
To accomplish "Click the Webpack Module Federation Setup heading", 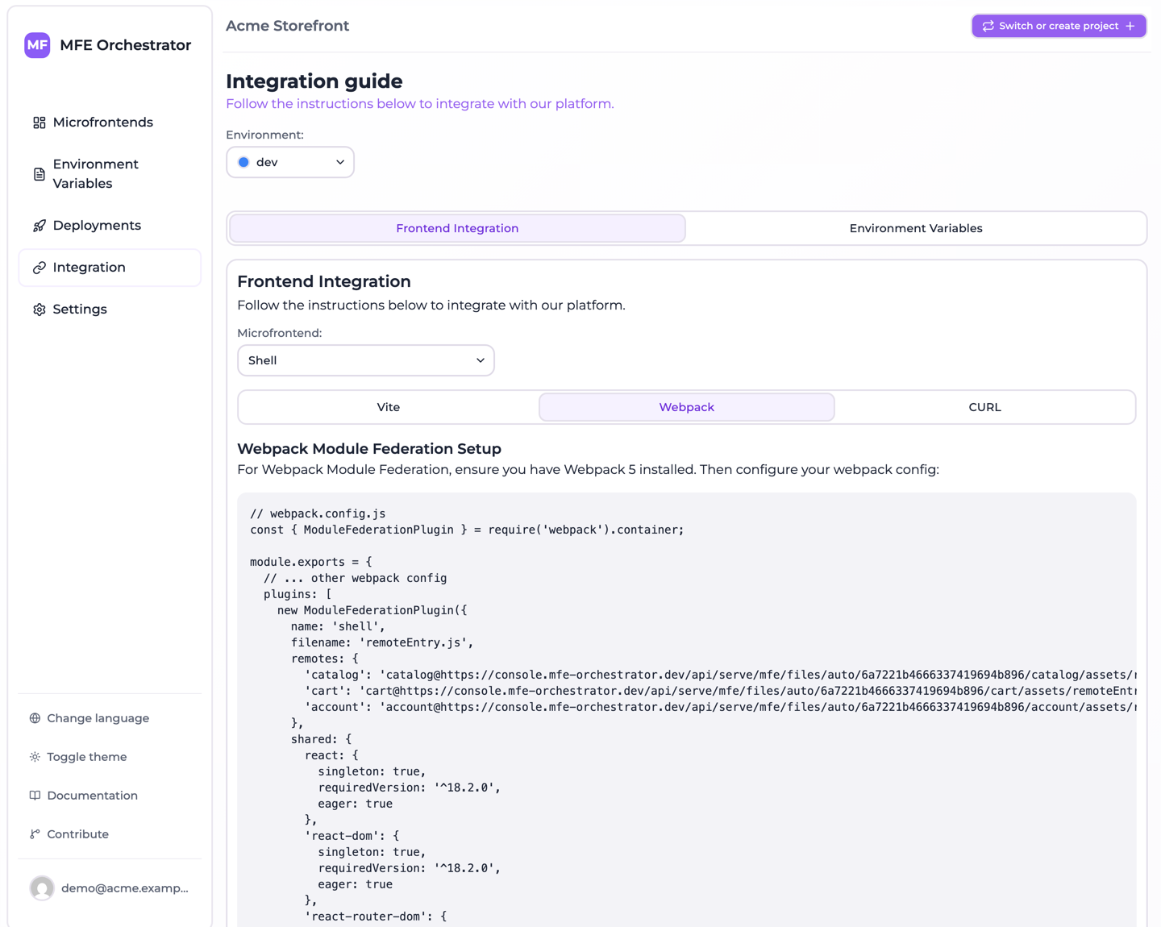I will [x=369, y=449].
